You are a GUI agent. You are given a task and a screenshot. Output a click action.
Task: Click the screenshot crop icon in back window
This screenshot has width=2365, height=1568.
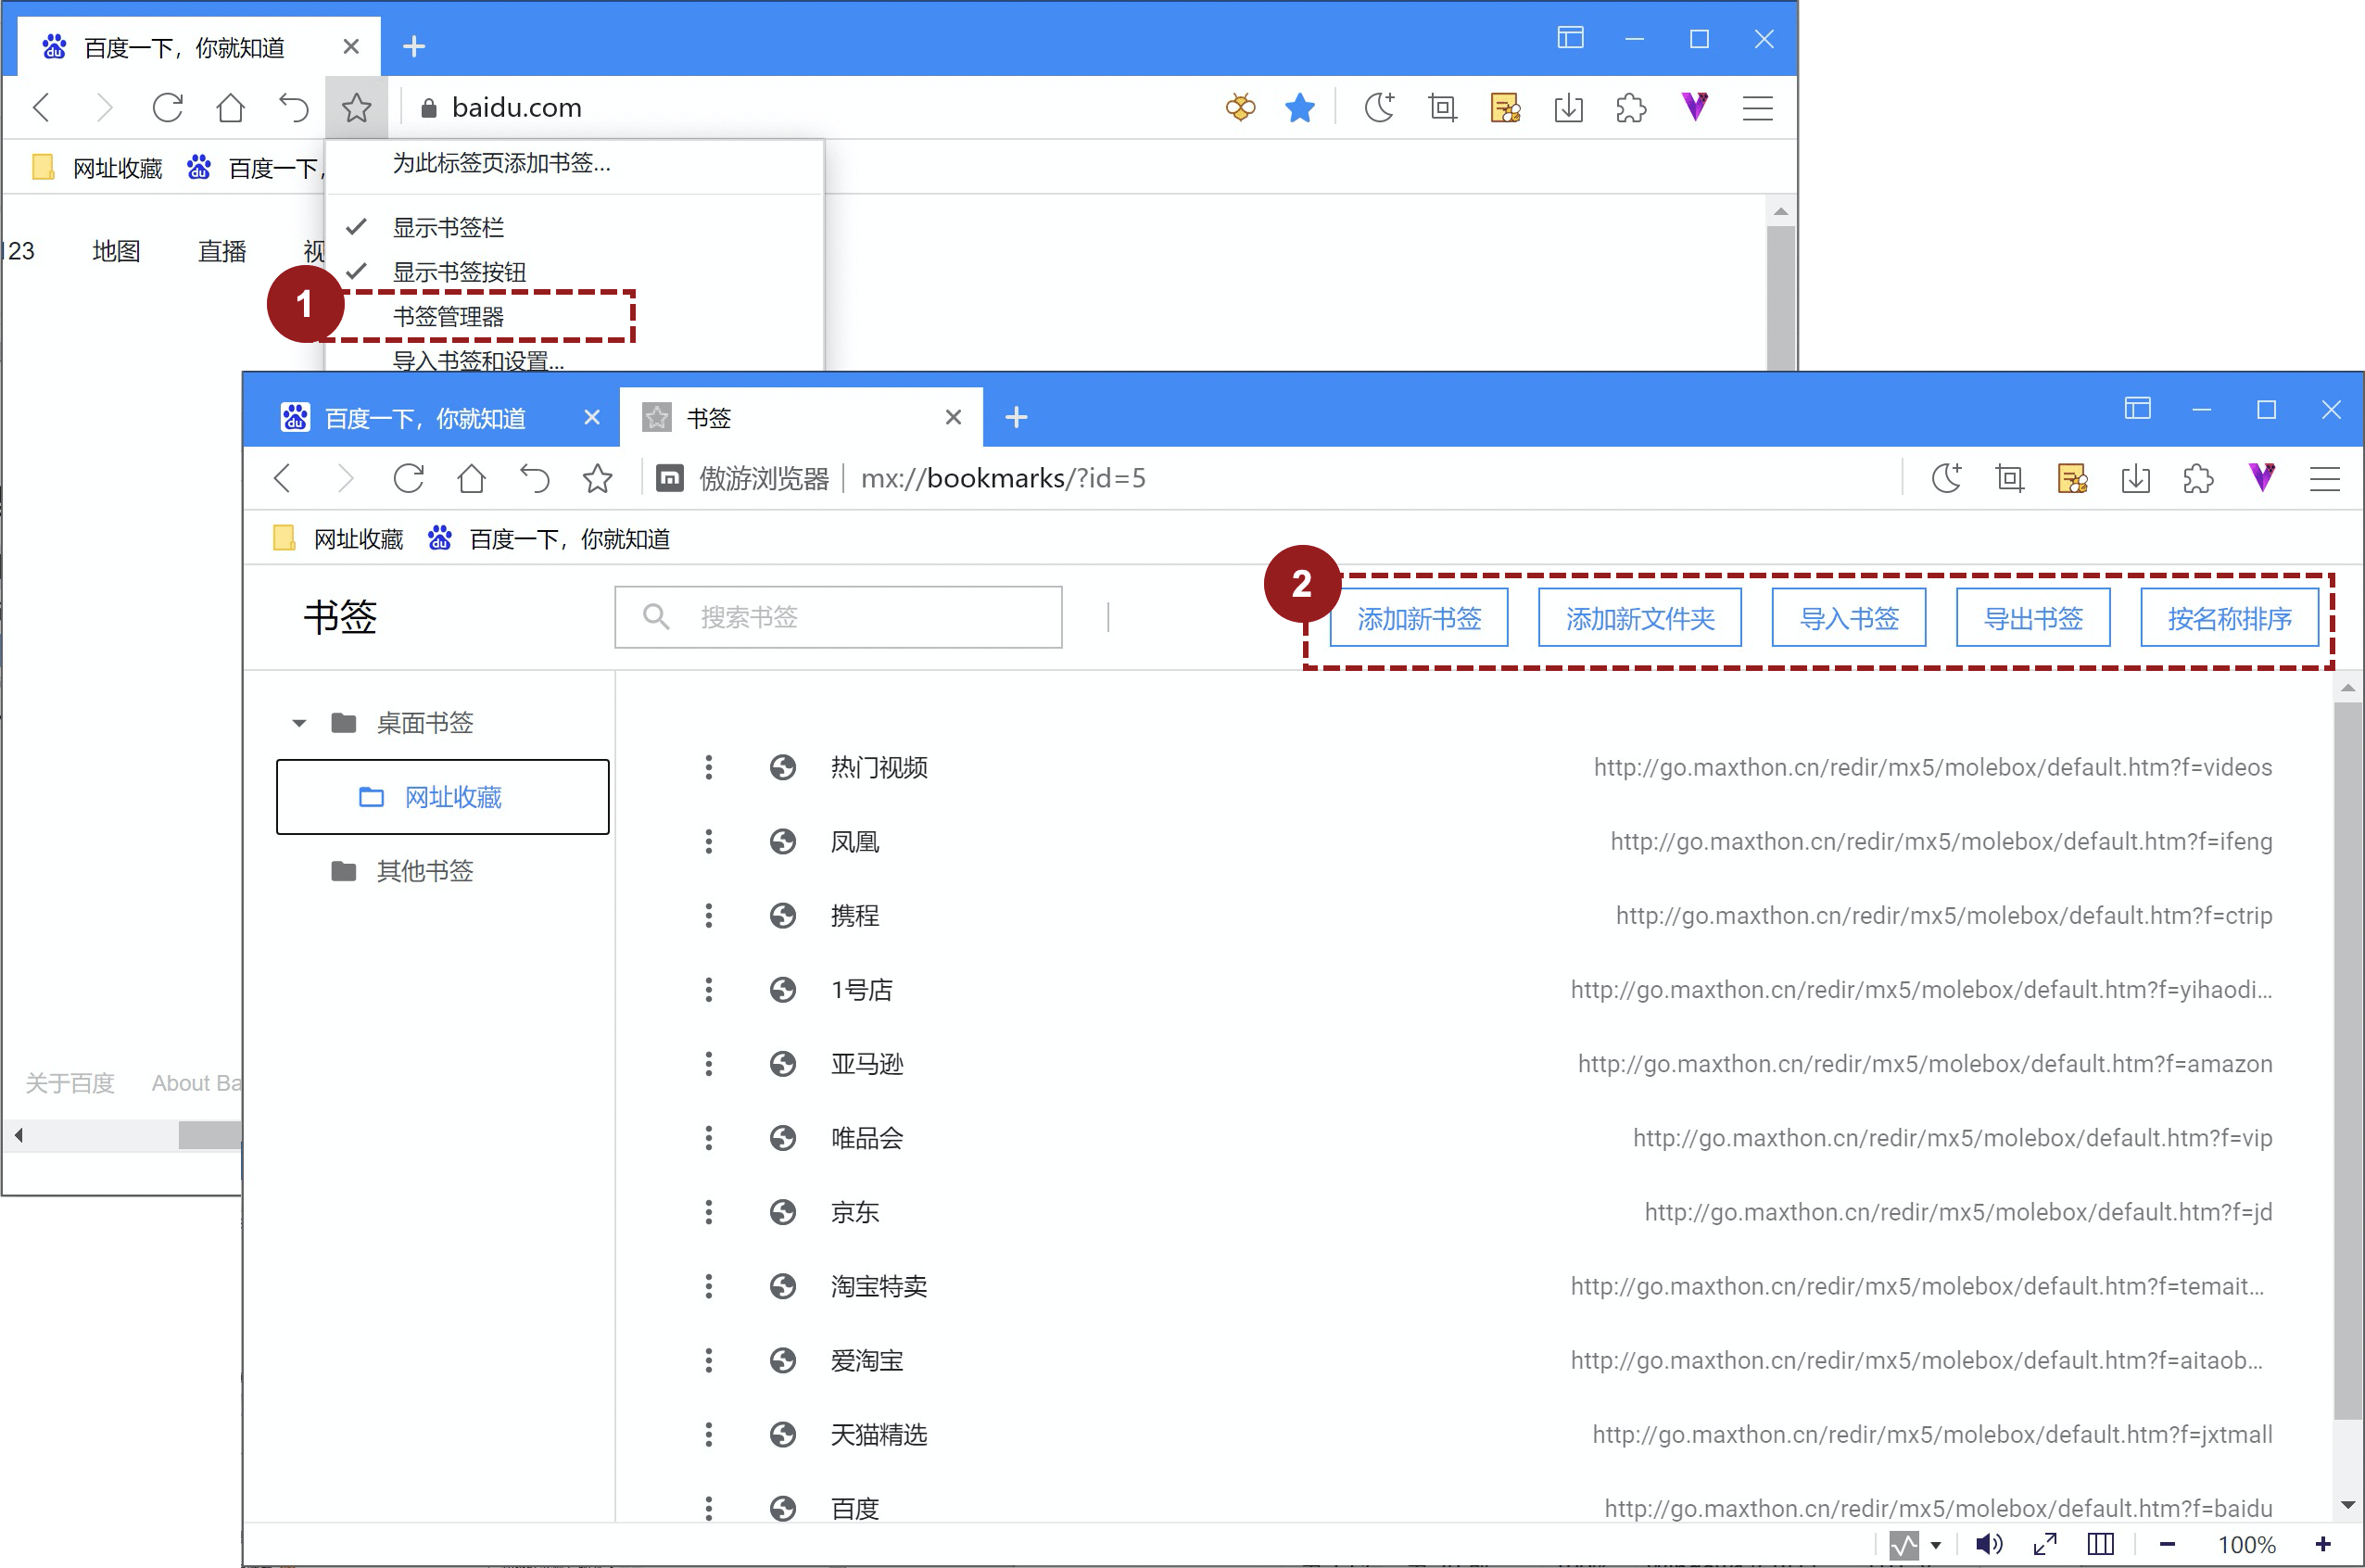tap(1442, 107)
